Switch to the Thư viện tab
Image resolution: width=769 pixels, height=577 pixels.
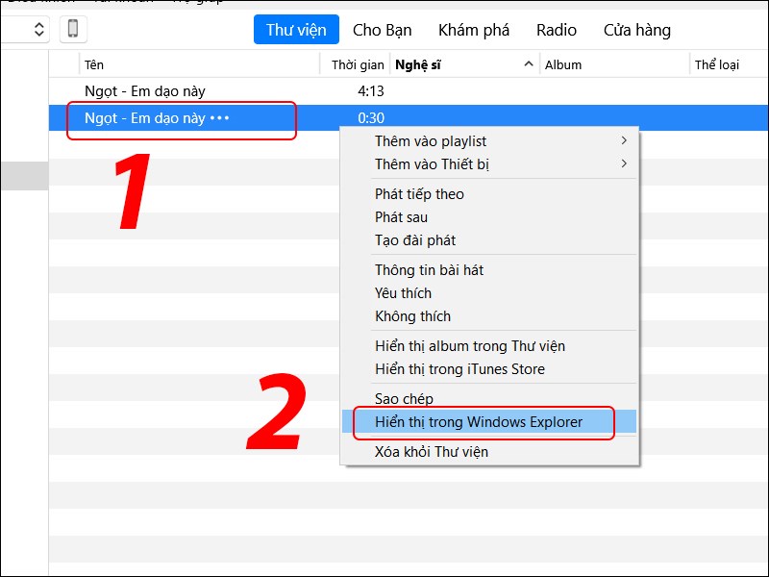point(296,30)
